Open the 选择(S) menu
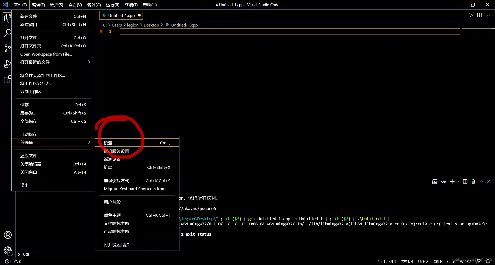495x265 pixels. tap(56, 5)
